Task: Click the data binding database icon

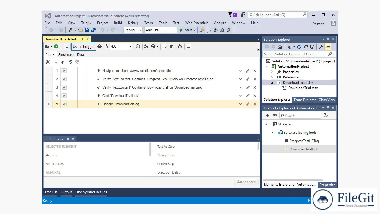Action: pyautogui.click(x=153, y=46)
